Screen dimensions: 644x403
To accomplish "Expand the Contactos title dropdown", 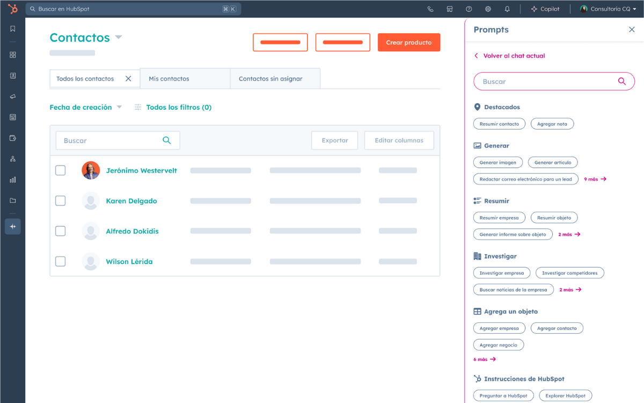I will 119,38.
